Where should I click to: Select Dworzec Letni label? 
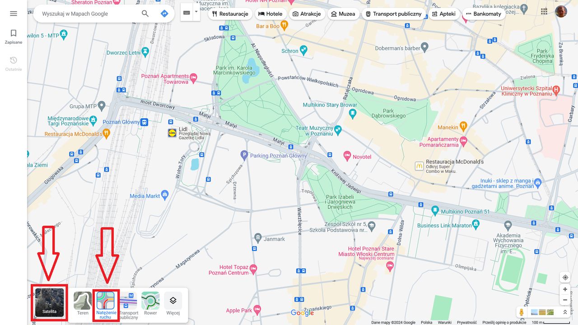click(x=124, y=53)
